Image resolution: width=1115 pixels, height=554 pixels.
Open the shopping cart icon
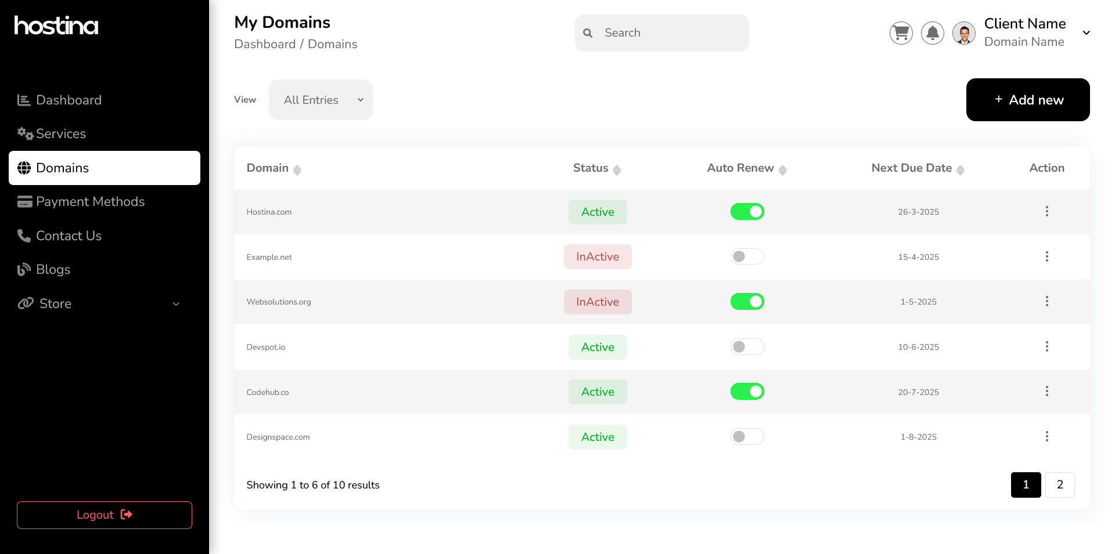coord(901,33)
